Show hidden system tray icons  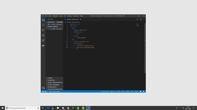coord(181,108)
